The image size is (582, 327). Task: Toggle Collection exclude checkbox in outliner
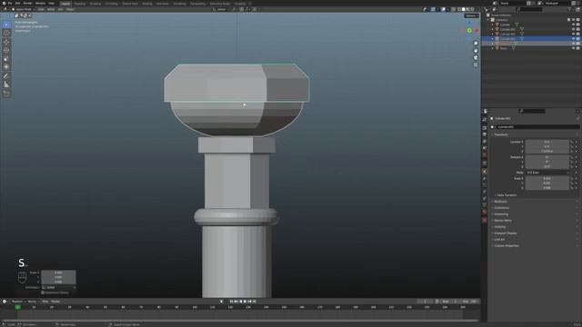(x=568, y=20)
